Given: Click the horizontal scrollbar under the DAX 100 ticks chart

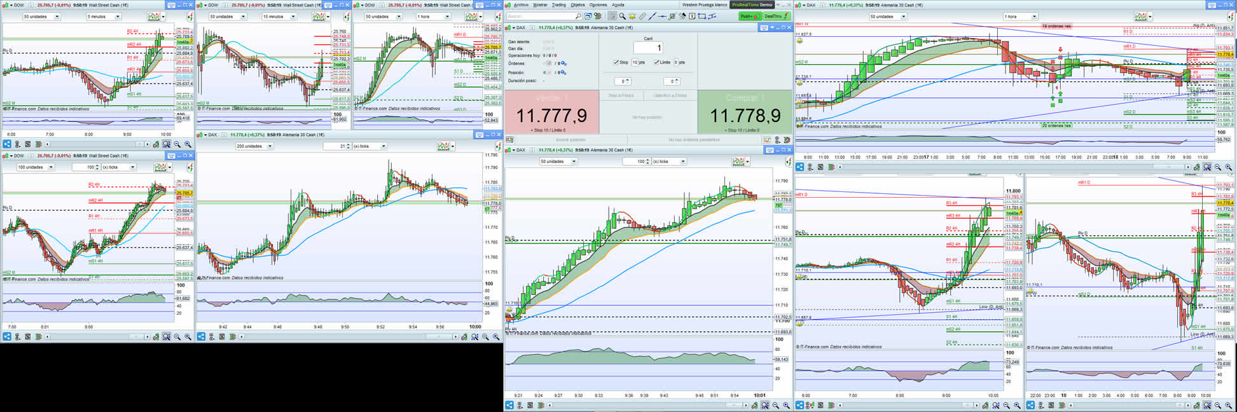Looking at the screenshot, I should coord(647,406).
